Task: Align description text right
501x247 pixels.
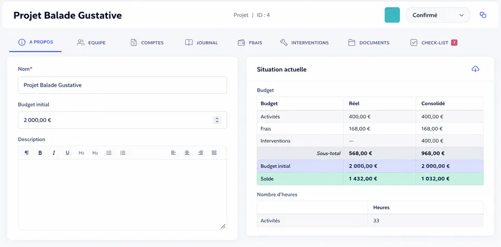Action: tap(200, 153)
